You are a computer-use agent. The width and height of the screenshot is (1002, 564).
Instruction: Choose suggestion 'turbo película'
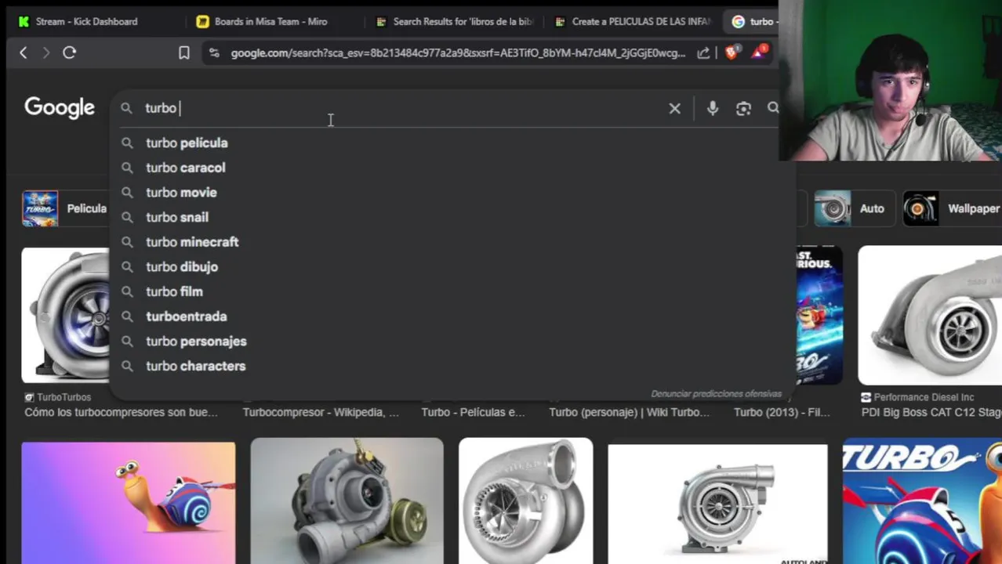(x=187, y=143)
